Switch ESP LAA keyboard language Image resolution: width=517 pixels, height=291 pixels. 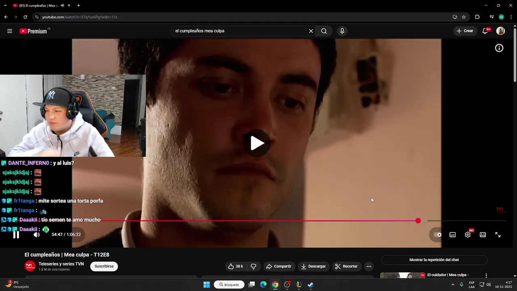pos(472,285)
